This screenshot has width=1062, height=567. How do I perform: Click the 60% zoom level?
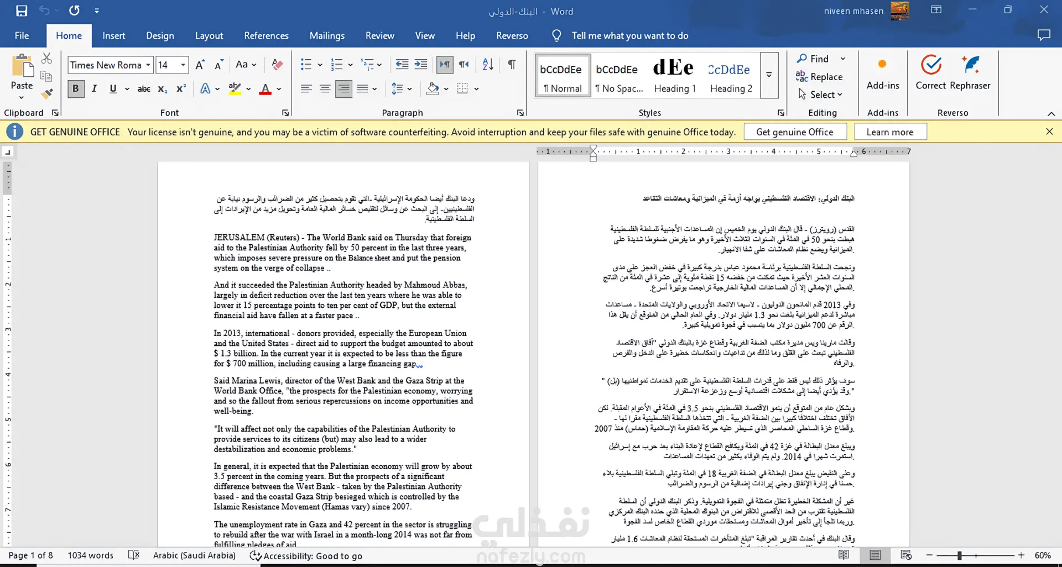click(x=1043, y=555)
